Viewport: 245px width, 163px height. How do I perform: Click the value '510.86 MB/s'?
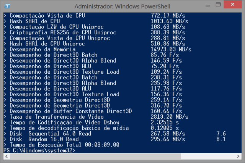[x=168, y=44]
